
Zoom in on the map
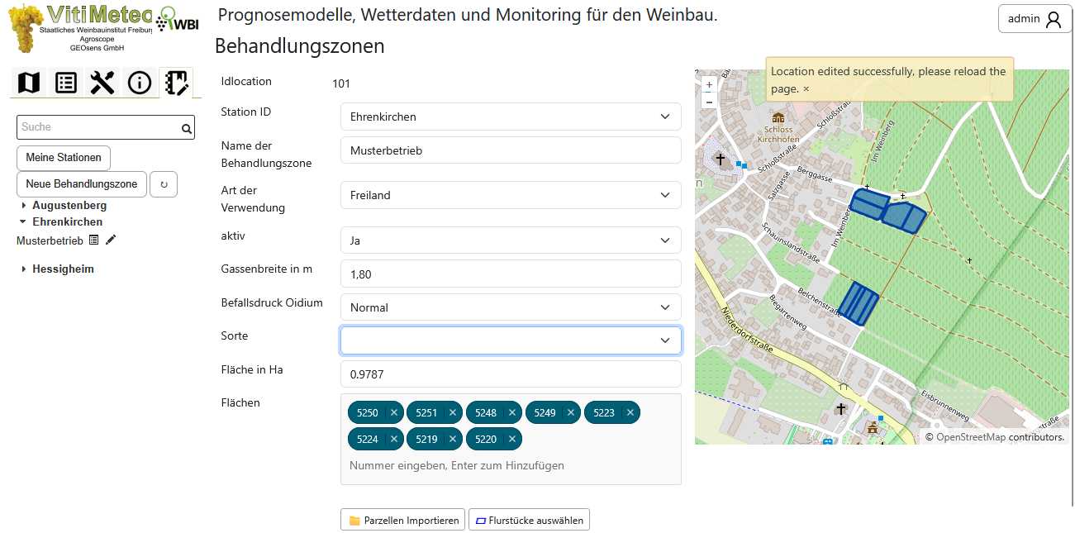[x=709, y=84]
